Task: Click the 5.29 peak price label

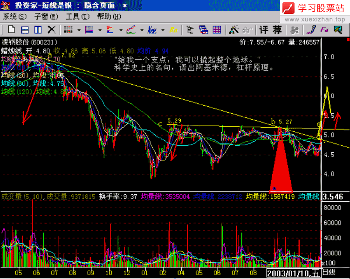Action: pyautogui.click(x=174, y=121)
